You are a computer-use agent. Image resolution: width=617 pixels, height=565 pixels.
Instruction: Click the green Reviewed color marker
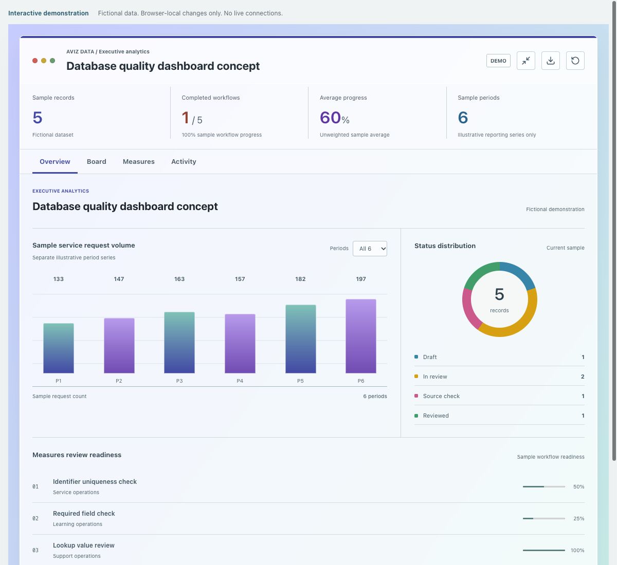pos(416,416)
